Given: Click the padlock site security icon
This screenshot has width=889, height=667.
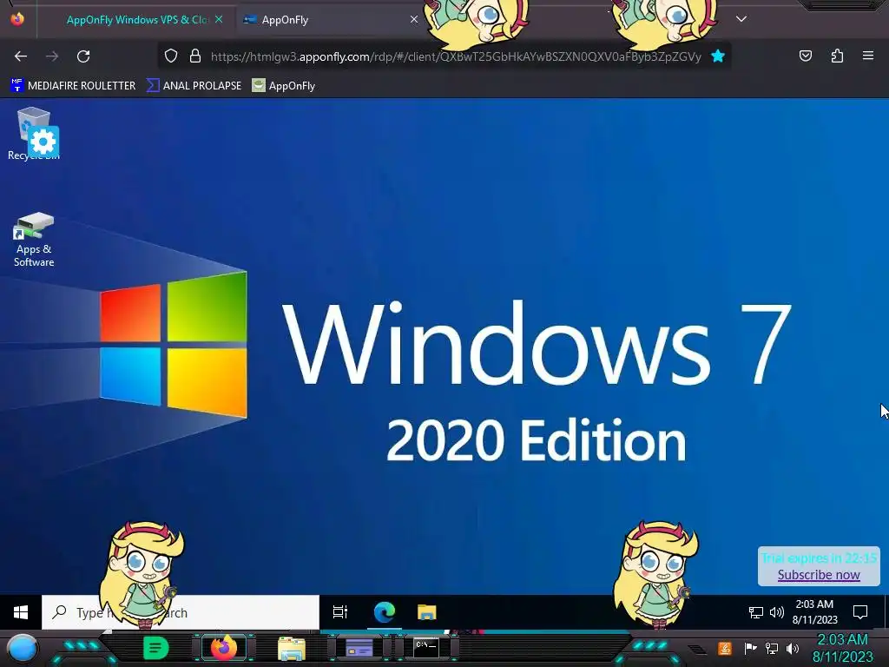Looking at the screenshot, I should (x=195, y=56).
